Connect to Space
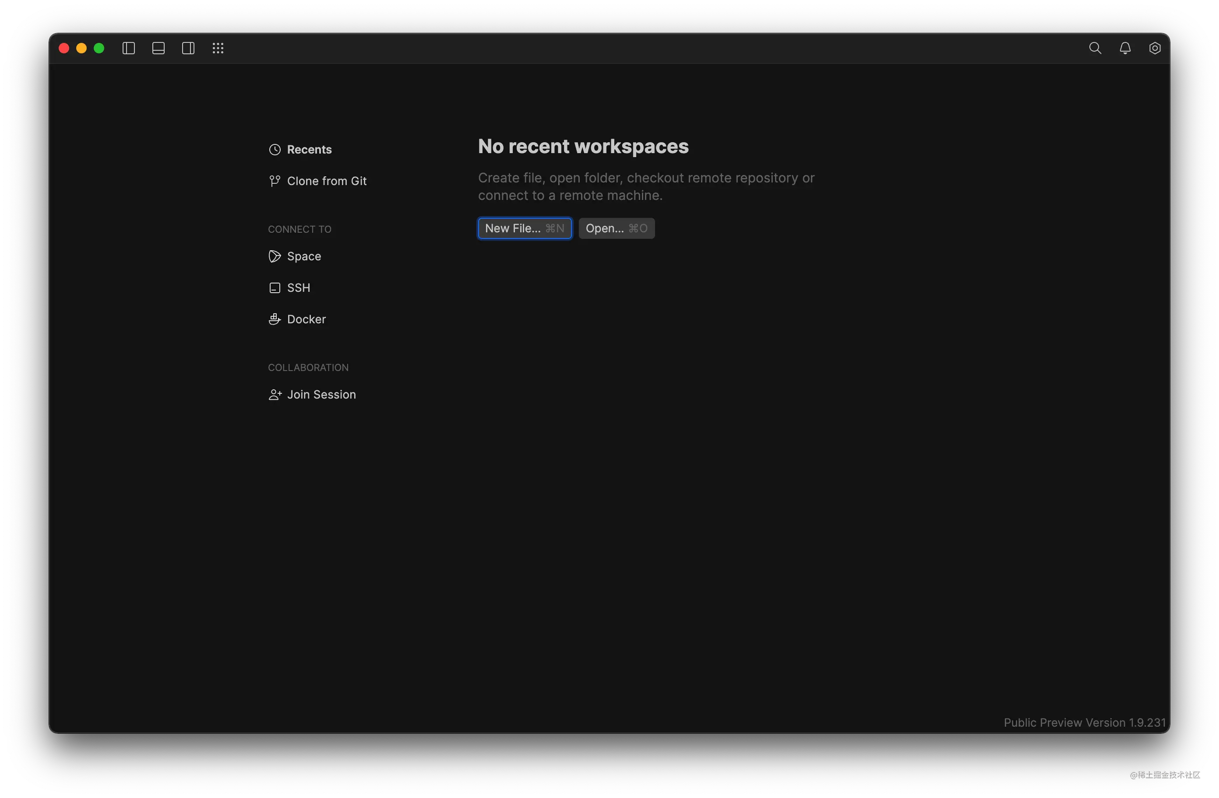The width and height of the screenshot is (1219, 798). coord(304,256)
